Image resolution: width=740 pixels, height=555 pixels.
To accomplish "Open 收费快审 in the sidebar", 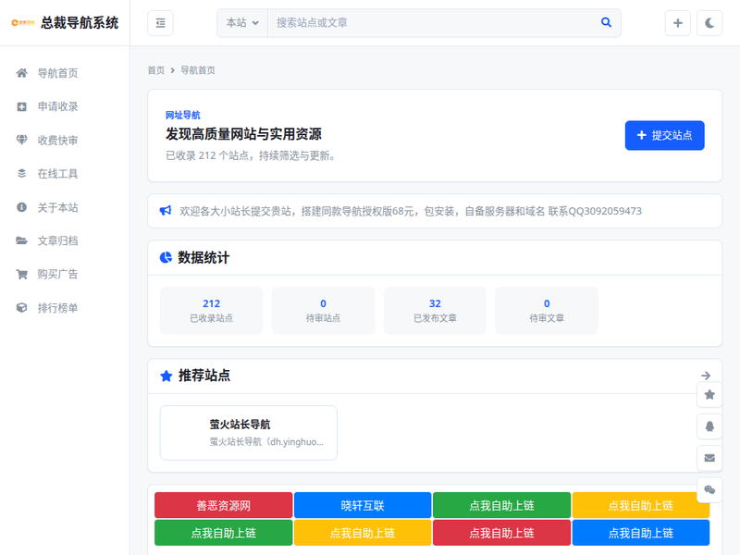I will coord(57,141).
